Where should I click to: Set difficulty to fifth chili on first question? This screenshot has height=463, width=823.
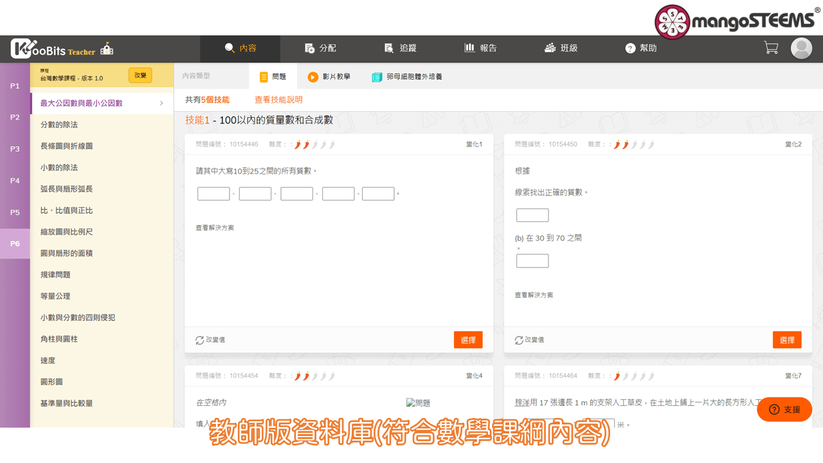(x=332, y=144)
